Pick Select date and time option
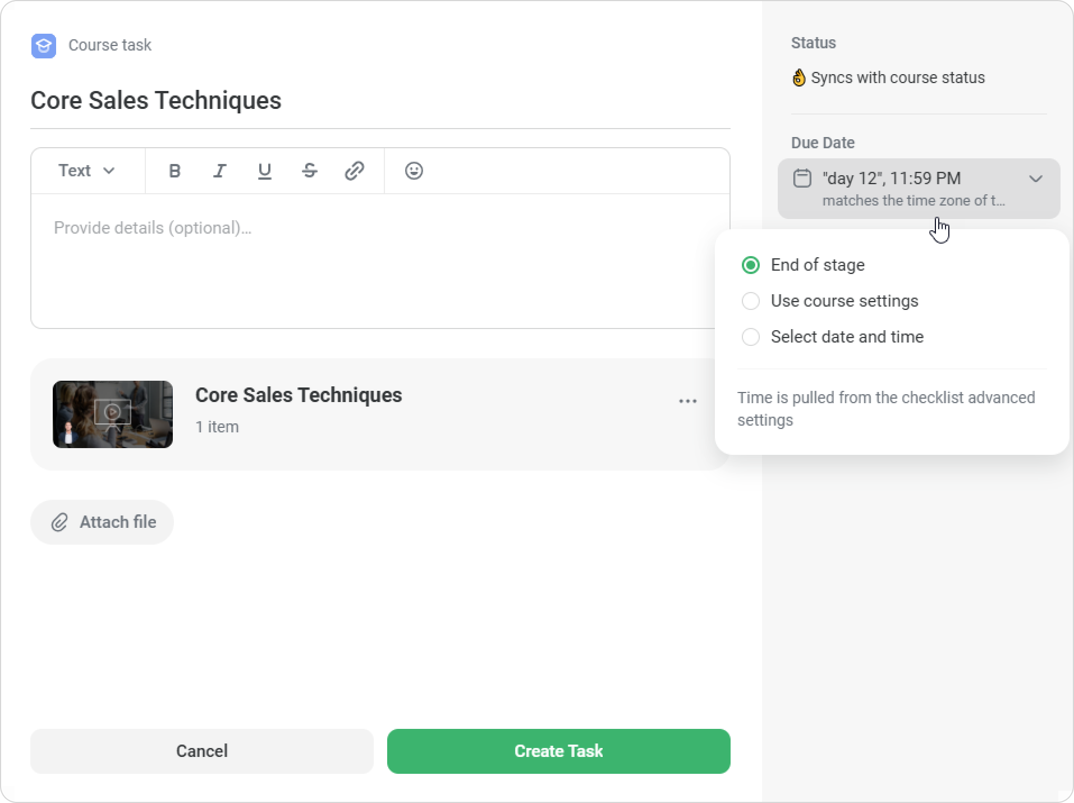The image size is (1074, 803). [751, 337]
